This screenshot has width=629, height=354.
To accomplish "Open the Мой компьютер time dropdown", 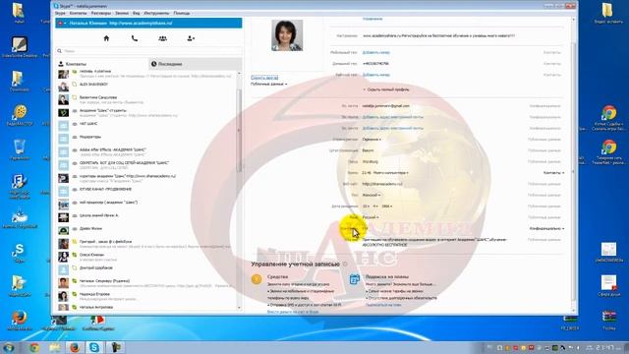I will pyautogui.click(x=391, y=173).
